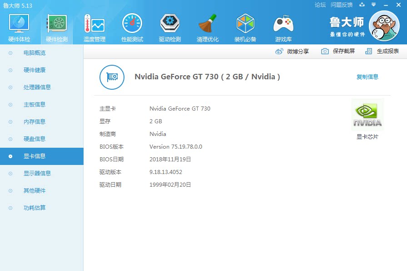Click the driver date 1999年02月20日
The width and height of the screenshot is (407, 271).
pos(170,185)
